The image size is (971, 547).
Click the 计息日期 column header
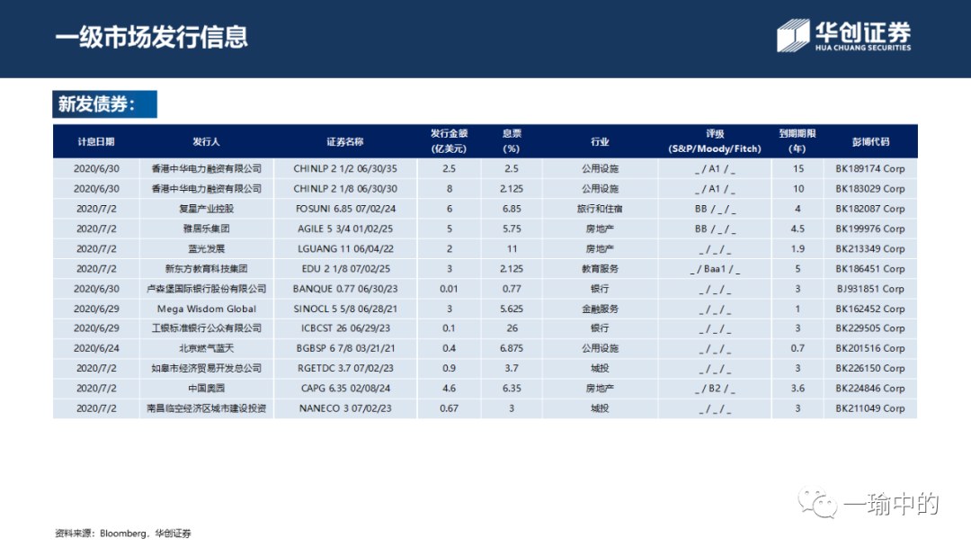pyautogui.click(x=96, y=142)
